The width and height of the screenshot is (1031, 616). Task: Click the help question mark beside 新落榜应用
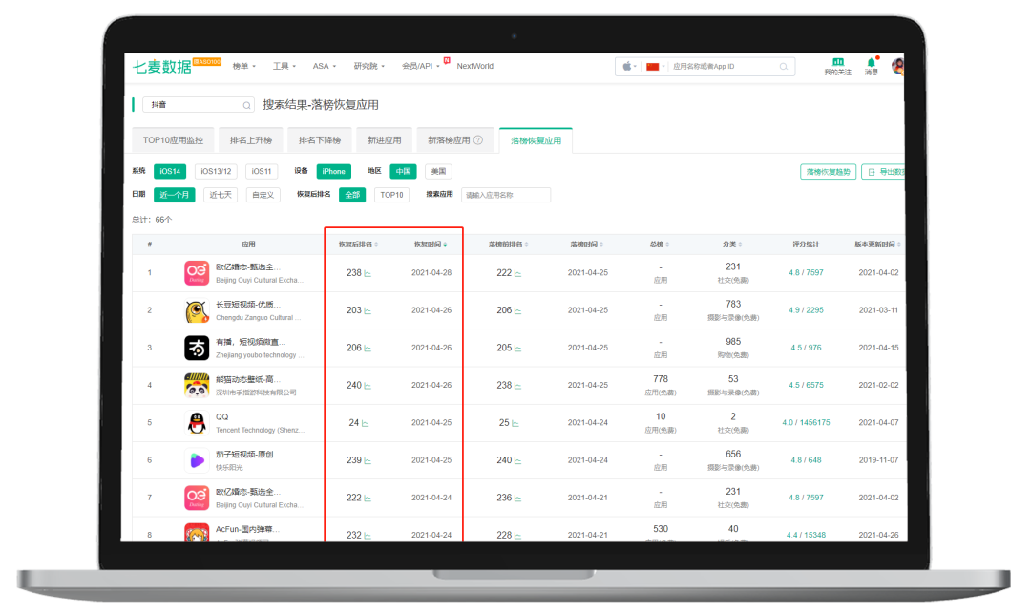tap(478, 140)
